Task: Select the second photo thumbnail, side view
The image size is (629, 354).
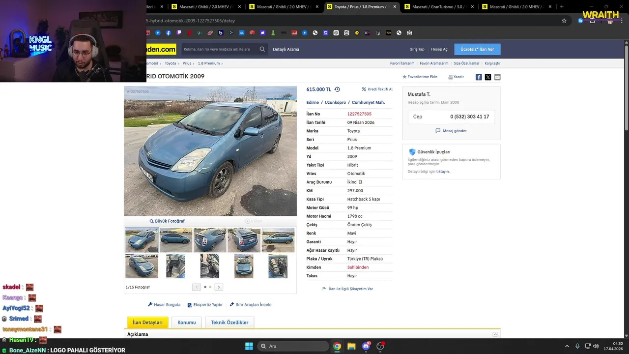Action: pos(176,240)
